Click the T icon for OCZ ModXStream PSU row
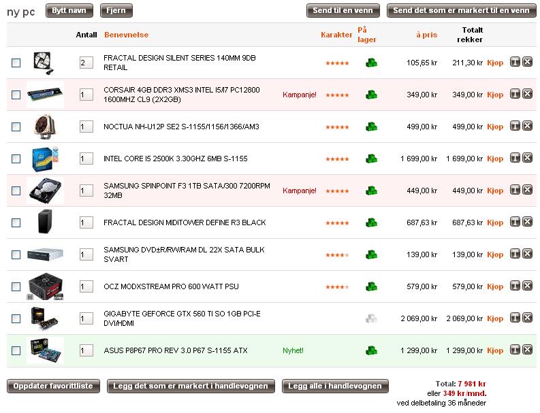The height and width of the screenshot is (413, 540). point(515,286)
